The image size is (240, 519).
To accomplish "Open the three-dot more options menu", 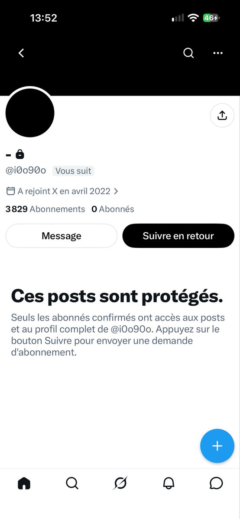I will point(218,53).
